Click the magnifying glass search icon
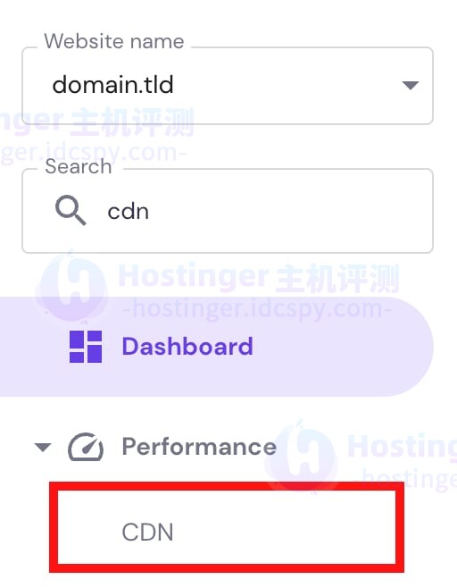457x588 pixels. [x=71, y=210]
